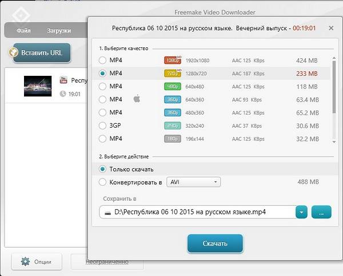Screen dimensions: 343x276
Task: Select MP4 640x360 Apple quality option
Action: click(102, 99)
